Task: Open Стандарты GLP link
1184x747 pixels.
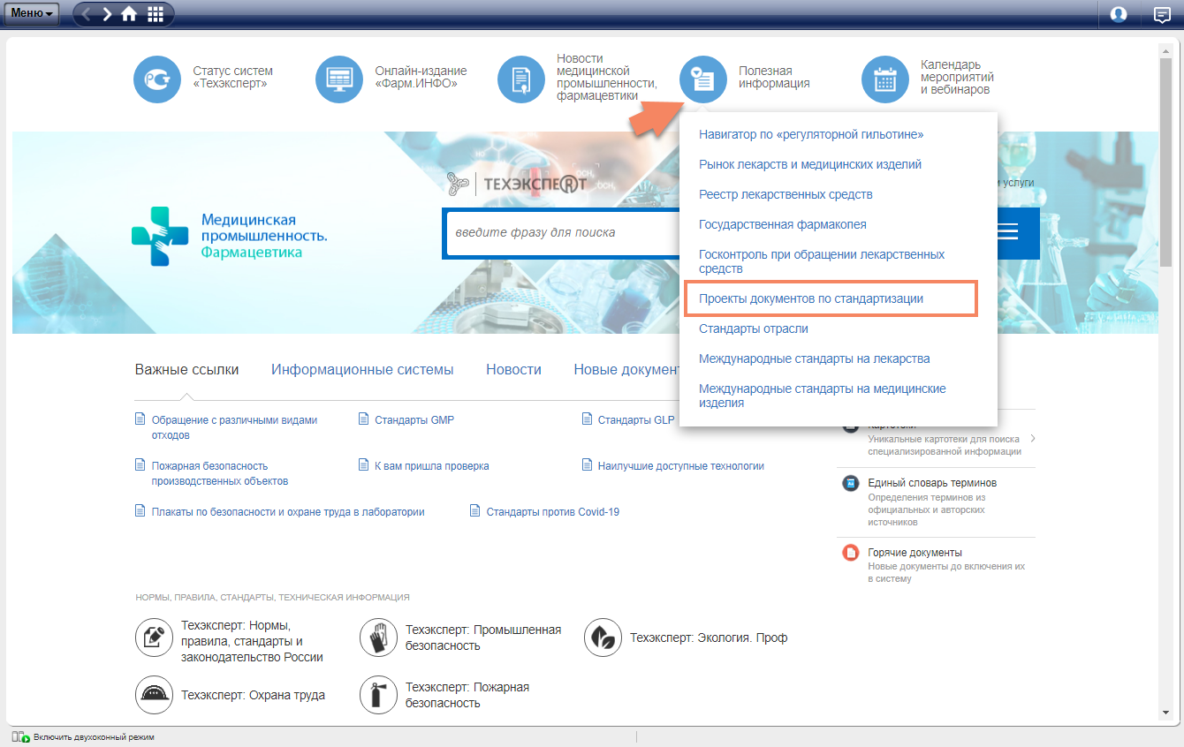Action: pos(636,419)
